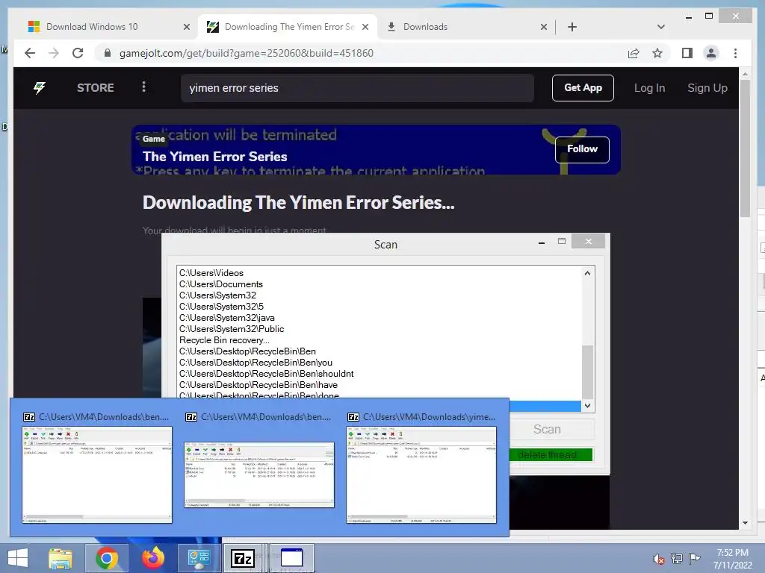Click Sign Up

[707, 88]
